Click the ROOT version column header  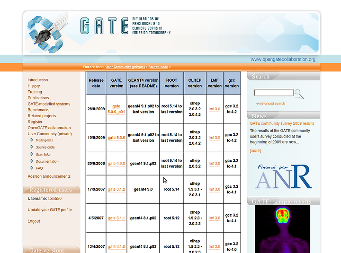(171, 83)
